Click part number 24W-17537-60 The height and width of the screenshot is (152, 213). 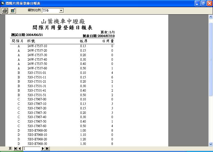(x=37, y=68)
